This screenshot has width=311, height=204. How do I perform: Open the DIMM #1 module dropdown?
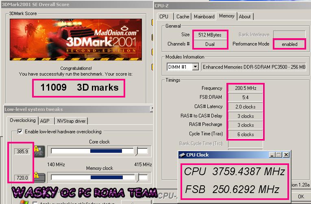click(x=196, y=67)
